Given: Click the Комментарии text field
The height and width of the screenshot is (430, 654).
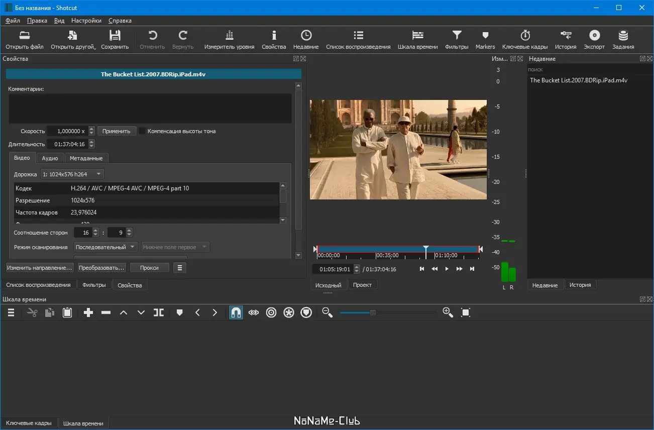Looking at the screenshot, I should [150, 108].
